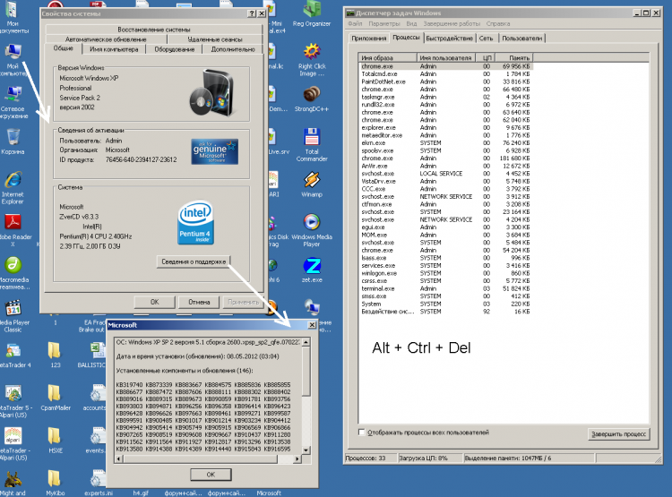Open the Пользователи tab in Task Manager
This screenshot has width=672, height=497.
pyautogui.click(x=521, y=39)
